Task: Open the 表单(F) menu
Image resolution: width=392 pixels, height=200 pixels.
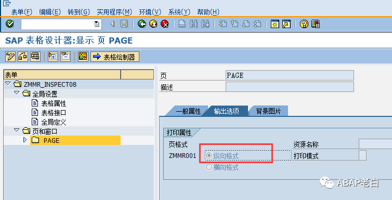Action: tap(22, 12)
